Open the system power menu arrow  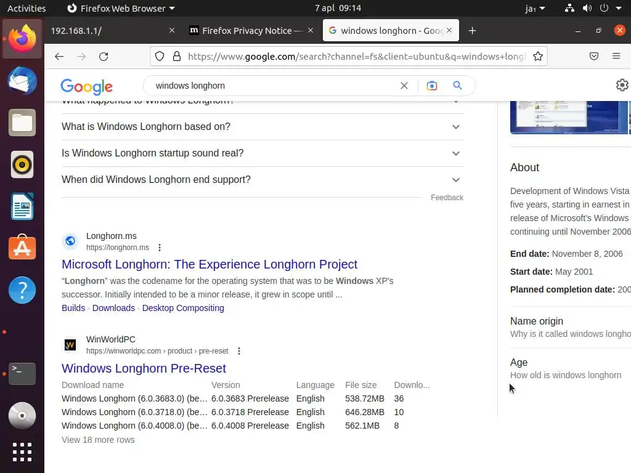coord(619,8)
